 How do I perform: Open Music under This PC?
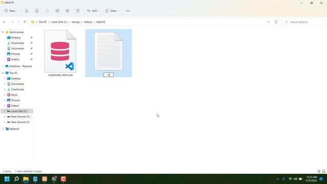[x=14, y=95]
